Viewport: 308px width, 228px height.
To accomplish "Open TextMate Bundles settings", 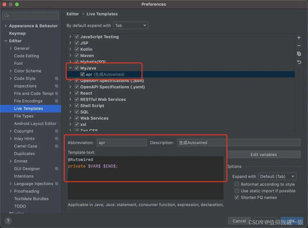I will point(31,199).
